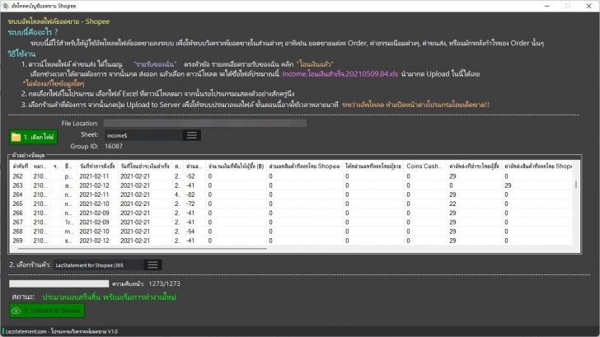
Task: Close the Shopee upload window
Action: (x=589, y=6)
